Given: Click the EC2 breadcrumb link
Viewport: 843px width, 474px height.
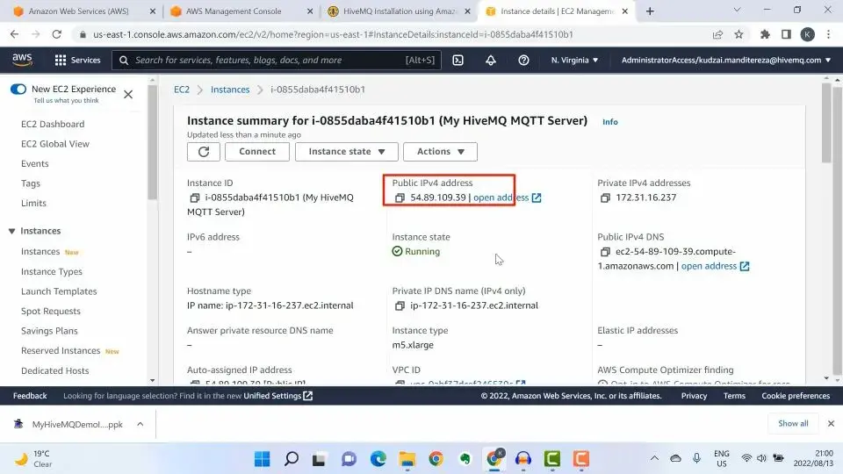Looking at the screenshot, I should 182,90.
